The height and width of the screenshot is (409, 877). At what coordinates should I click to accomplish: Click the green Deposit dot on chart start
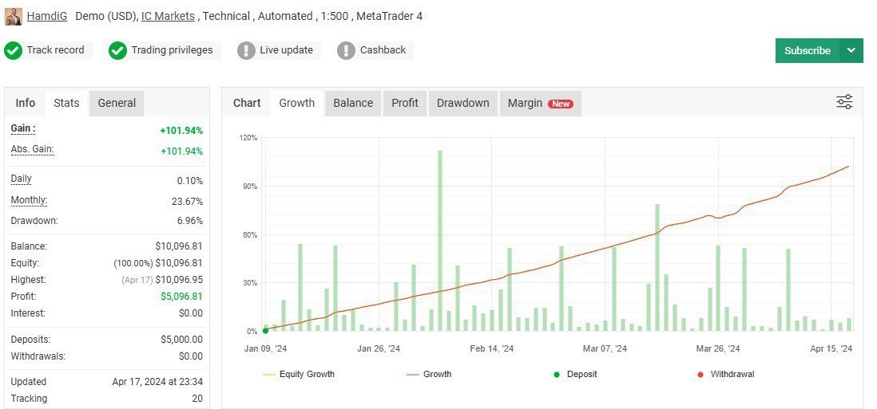[265, 331]
